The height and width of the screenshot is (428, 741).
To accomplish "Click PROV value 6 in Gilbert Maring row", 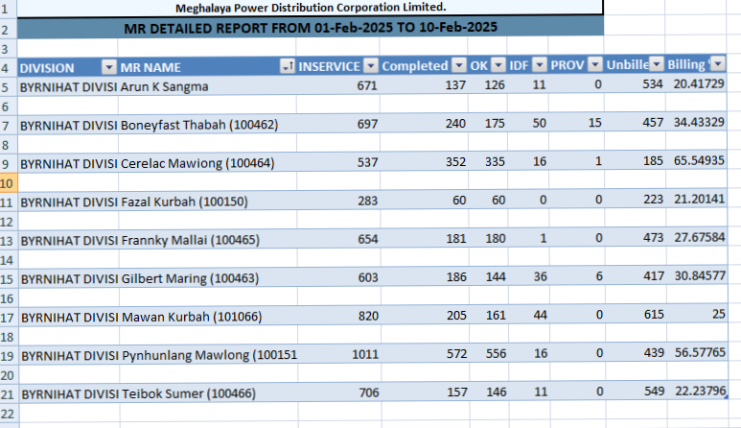I will point(577,276).
